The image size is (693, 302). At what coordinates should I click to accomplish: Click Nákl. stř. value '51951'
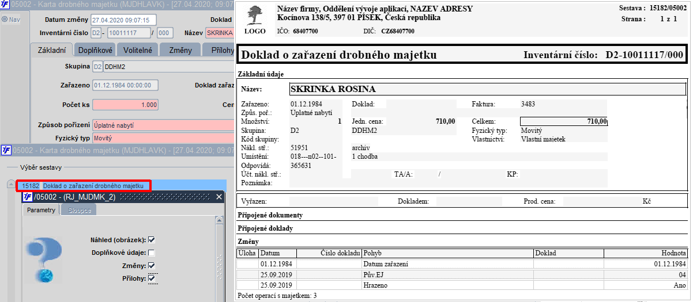click(x=299, y=148)
